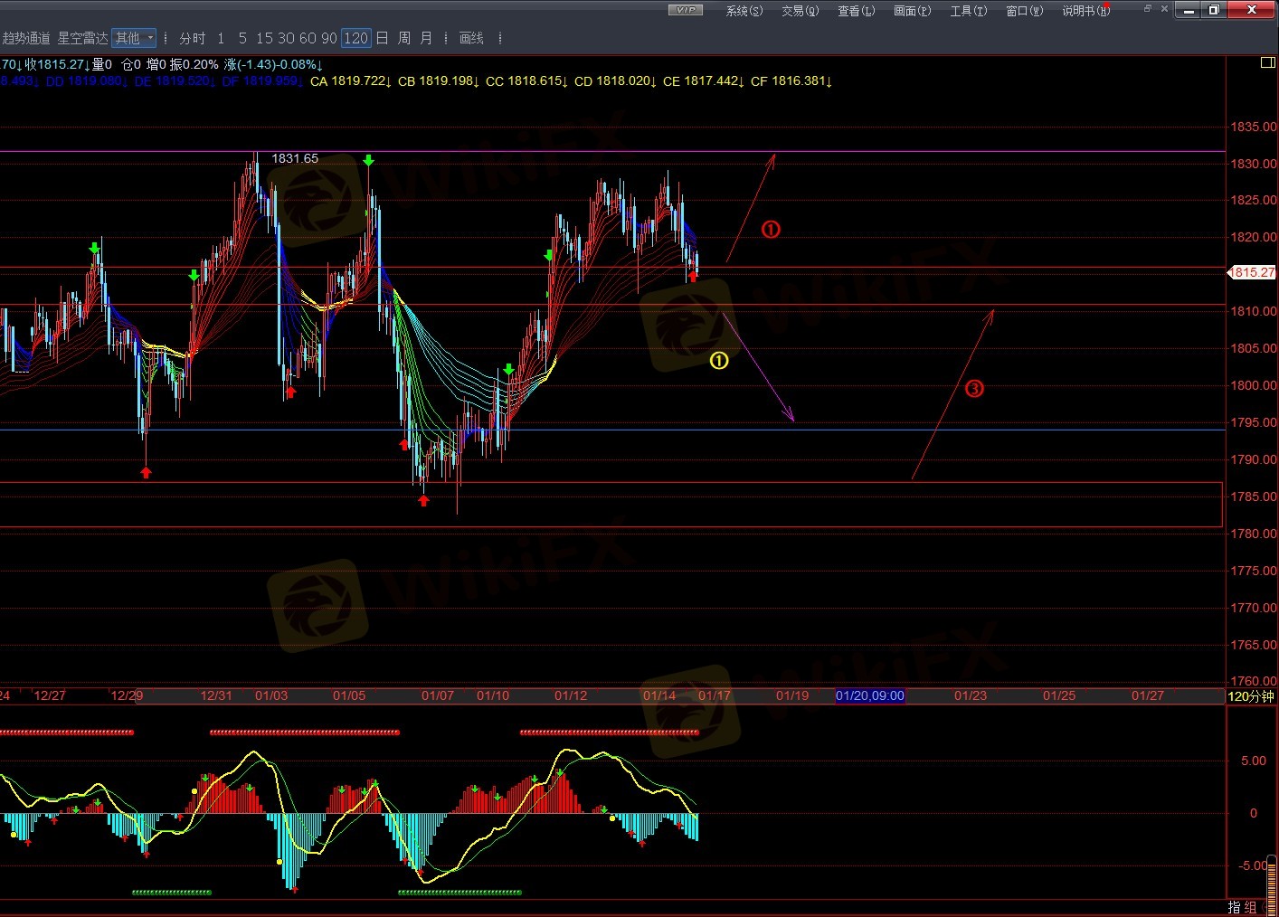The height and width of the screenshot is (917, 1279).
Task: Click the 趋势通道 indicator button
Action: tap(26, 38)
